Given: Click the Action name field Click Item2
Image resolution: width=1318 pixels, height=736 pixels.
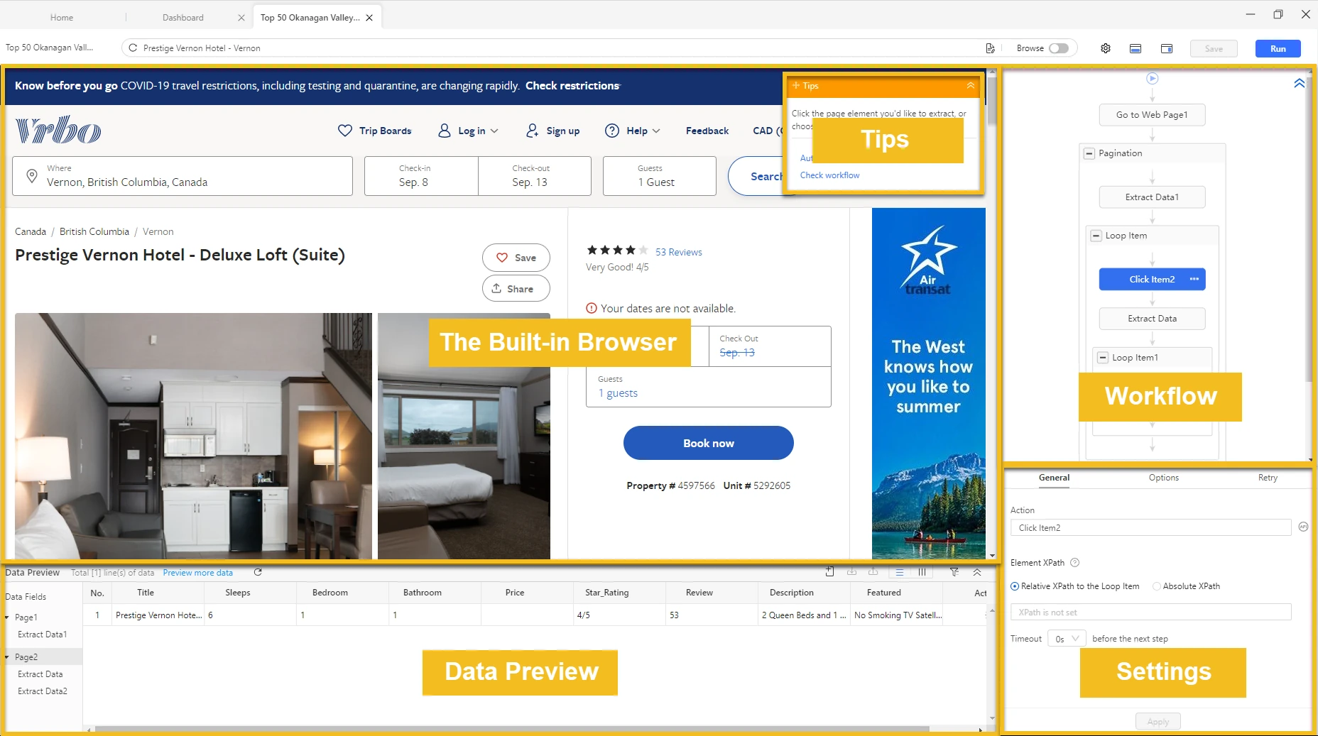Looking at the screenshot, I should coord(1150,527).
